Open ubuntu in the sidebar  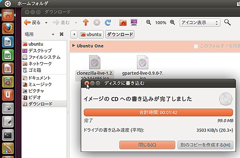click(44, 44)
